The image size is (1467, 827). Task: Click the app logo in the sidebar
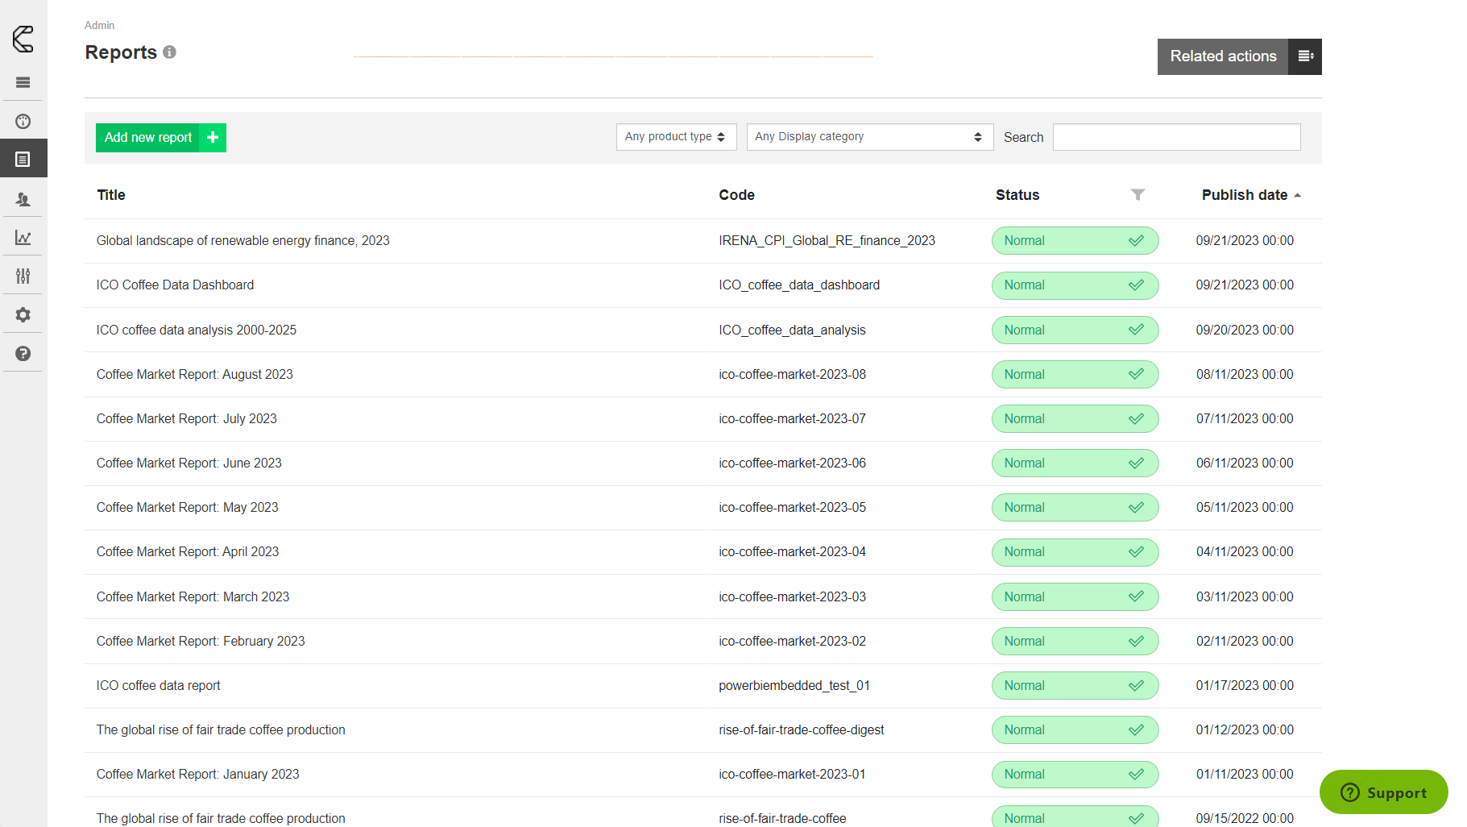tap(23, 39)
